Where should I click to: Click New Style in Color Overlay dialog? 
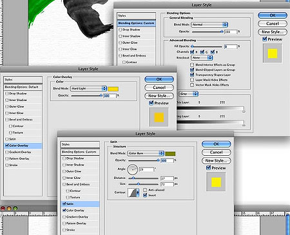[x=159, y=96]
